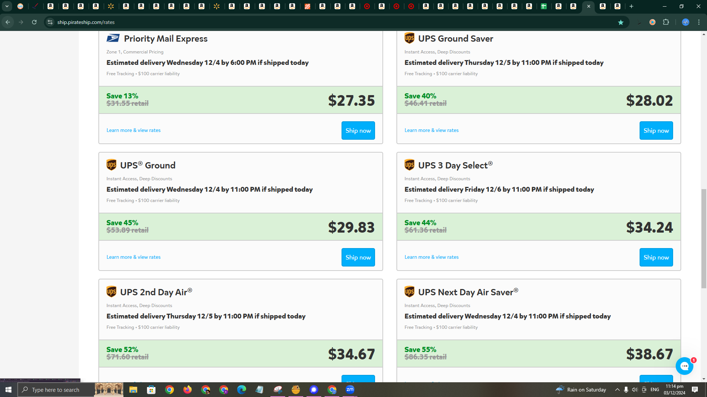
Task: Toggle the bookmark star for this page
Action: click(x=621, y=22)
